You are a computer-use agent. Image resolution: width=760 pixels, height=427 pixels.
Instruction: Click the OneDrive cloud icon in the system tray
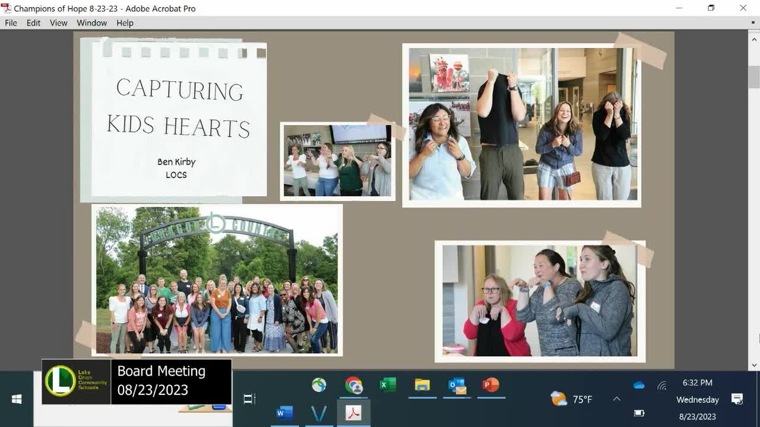[x=638, y=385]
